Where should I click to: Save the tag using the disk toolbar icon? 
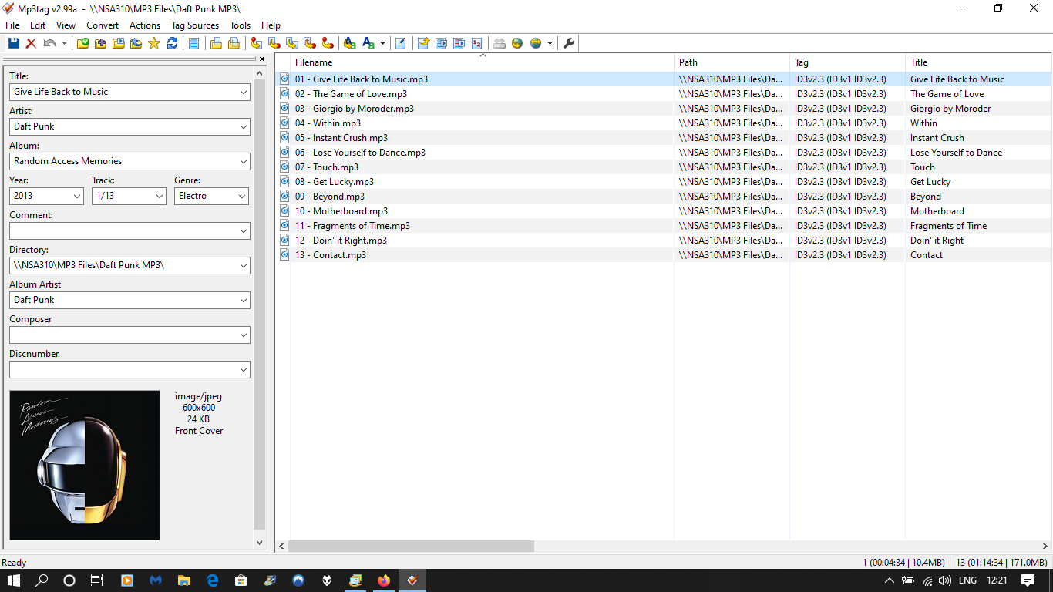pos(13,43)
